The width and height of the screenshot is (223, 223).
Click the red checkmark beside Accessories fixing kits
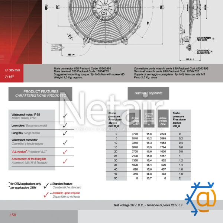click(x=65, y=161)
